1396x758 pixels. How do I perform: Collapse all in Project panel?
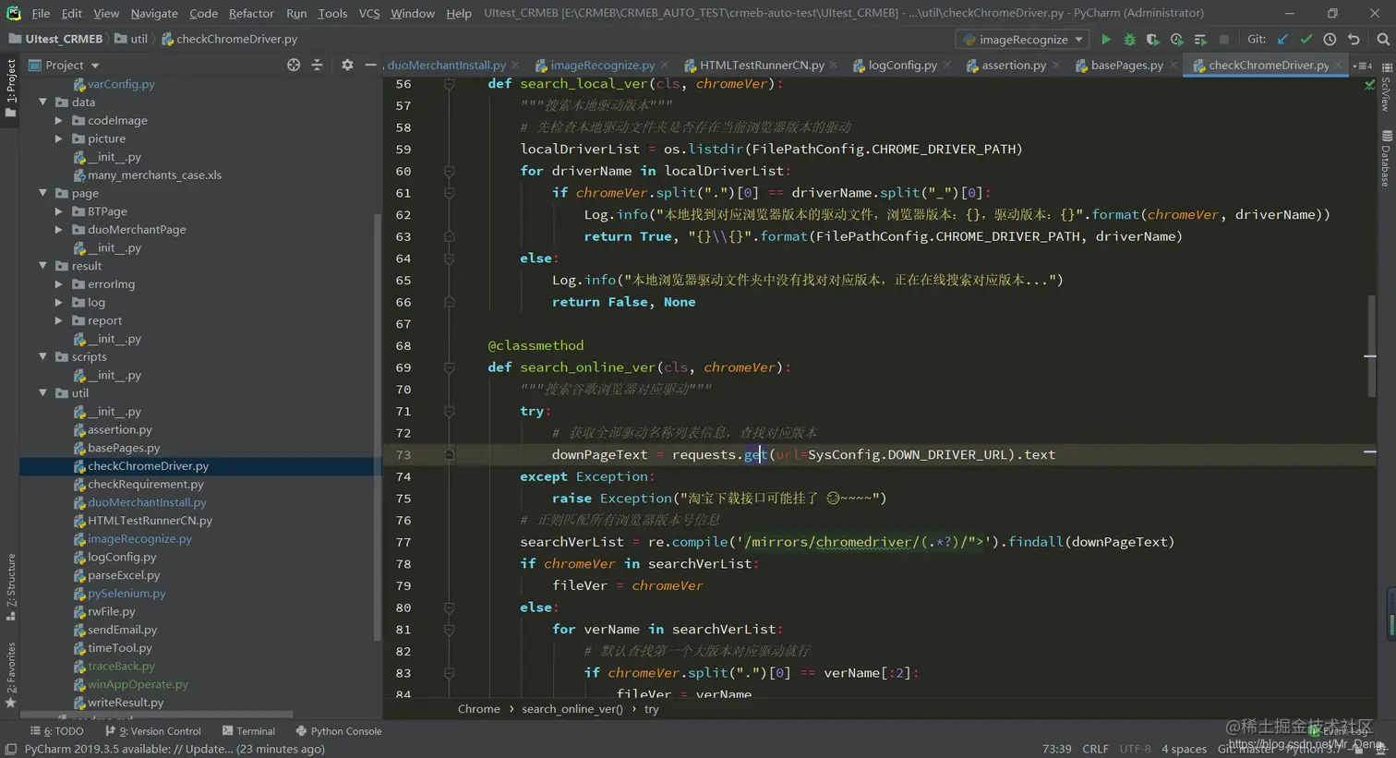pyautogui.click(x=318, y=65)
